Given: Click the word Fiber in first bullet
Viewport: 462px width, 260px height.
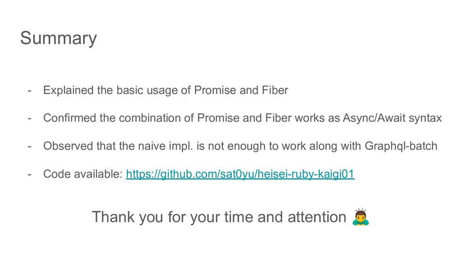Looking at the screenshot, I should coord(274,90).
